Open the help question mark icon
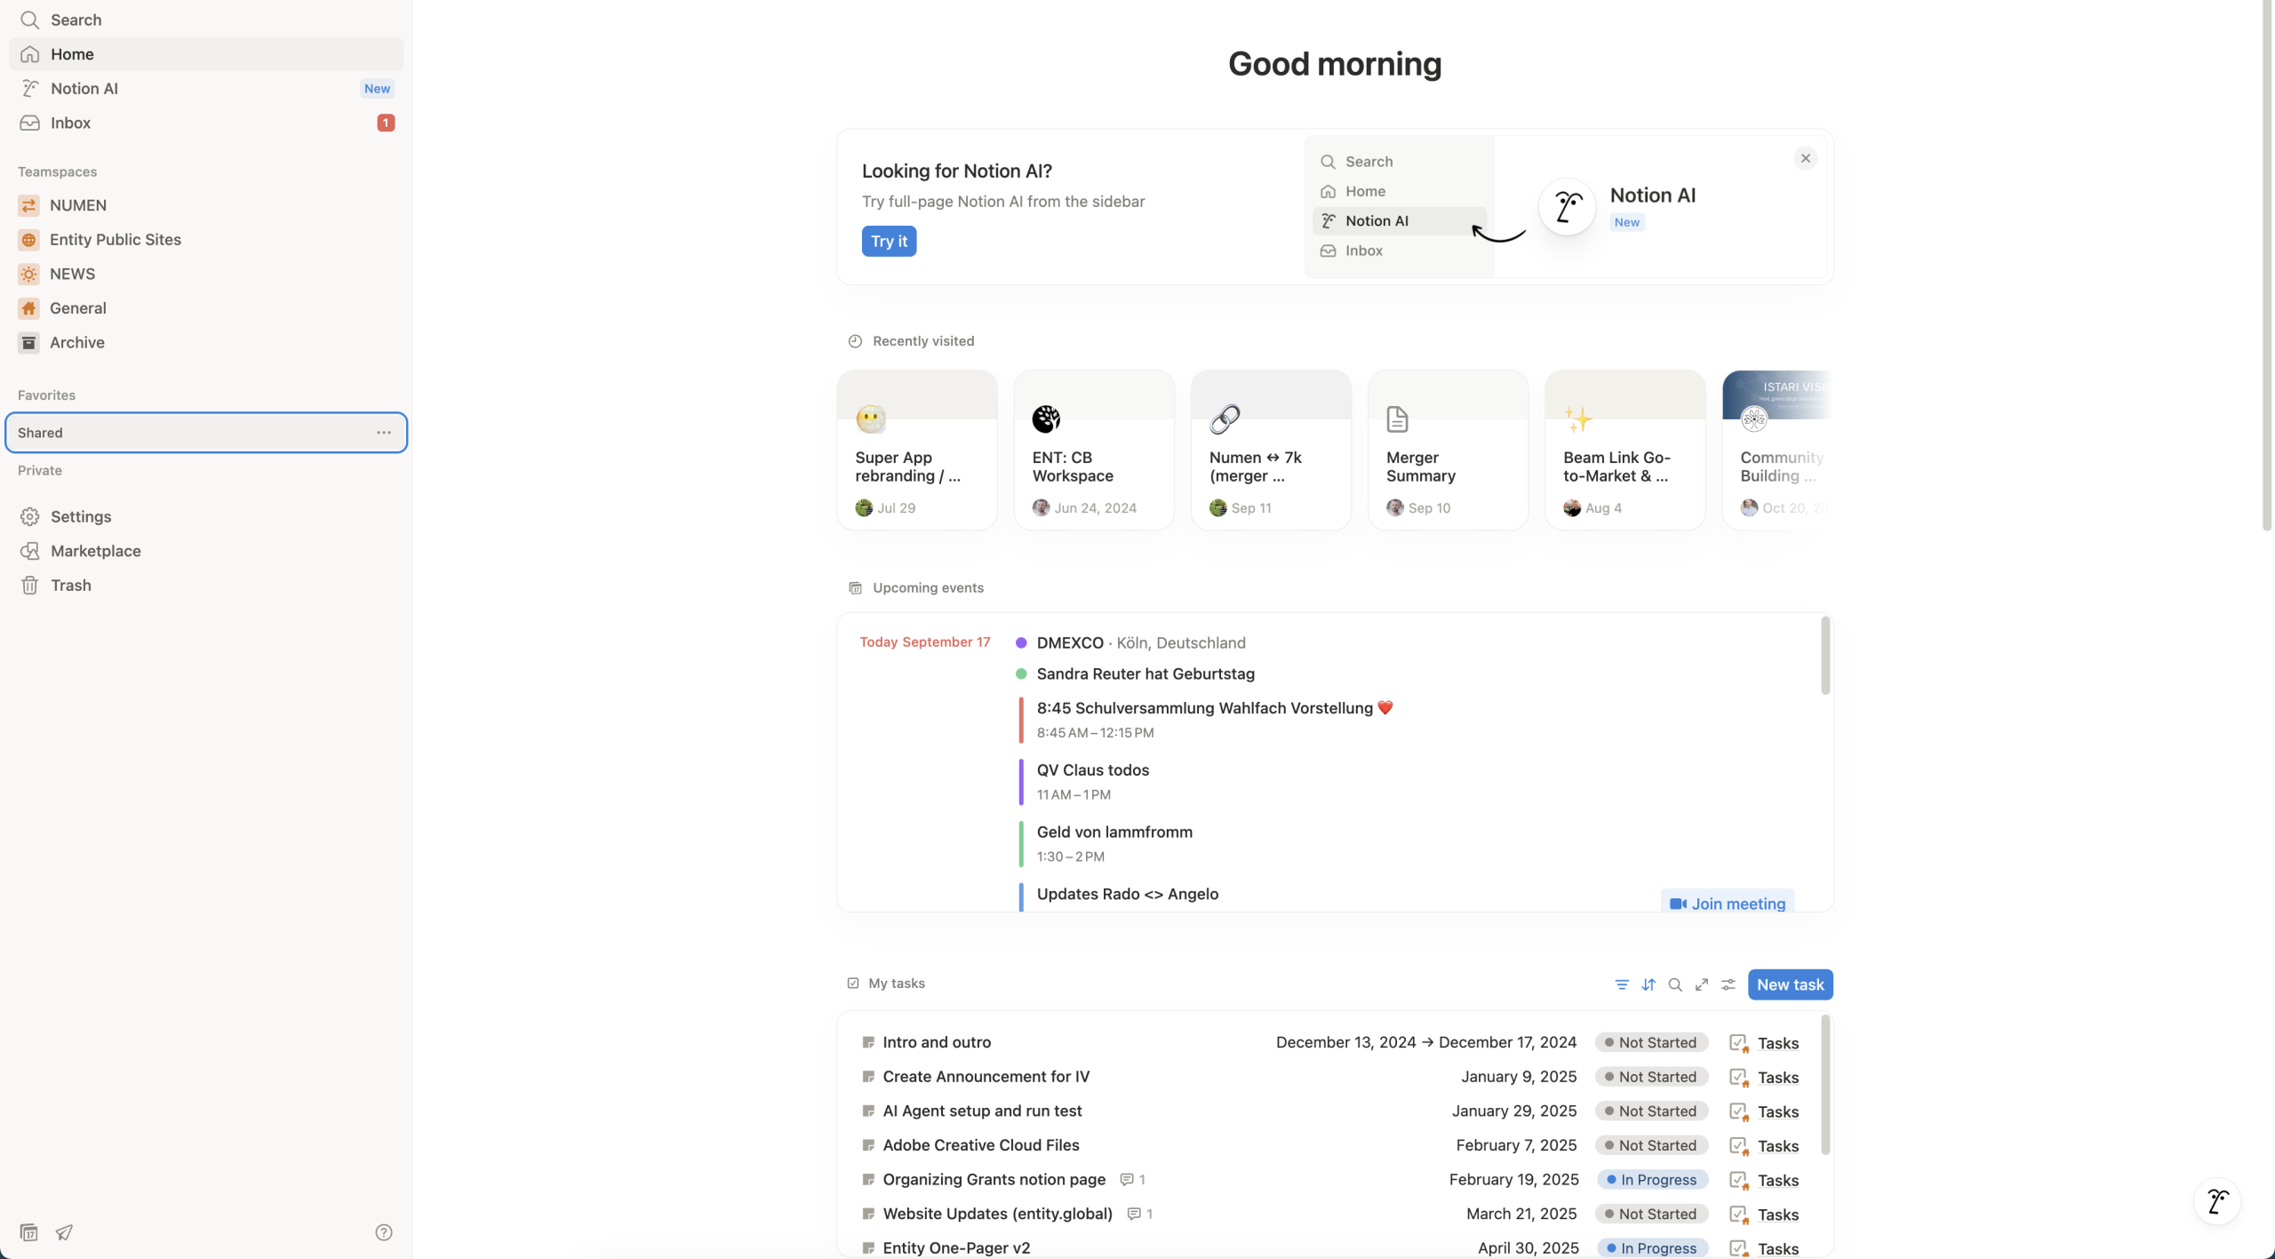 384,1232
